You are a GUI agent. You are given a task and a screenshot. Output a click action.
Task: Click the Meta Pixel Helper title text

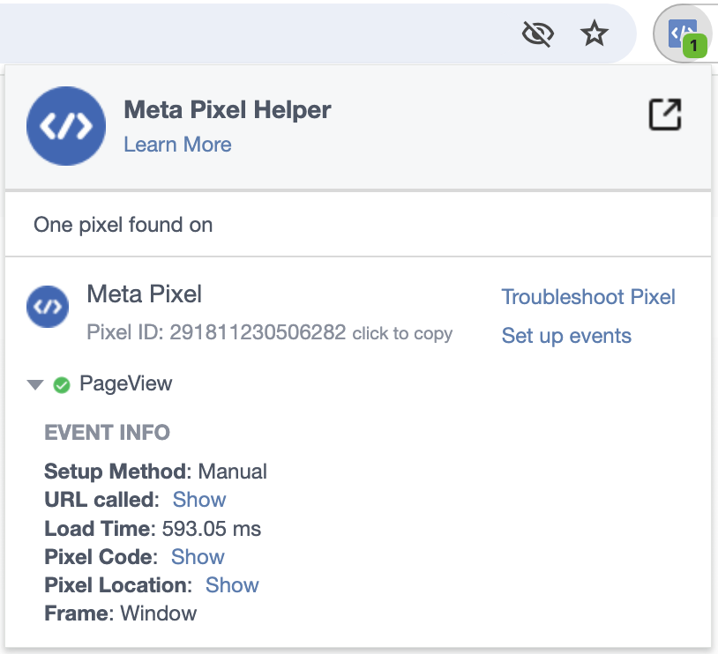click(x=228, y=110)
